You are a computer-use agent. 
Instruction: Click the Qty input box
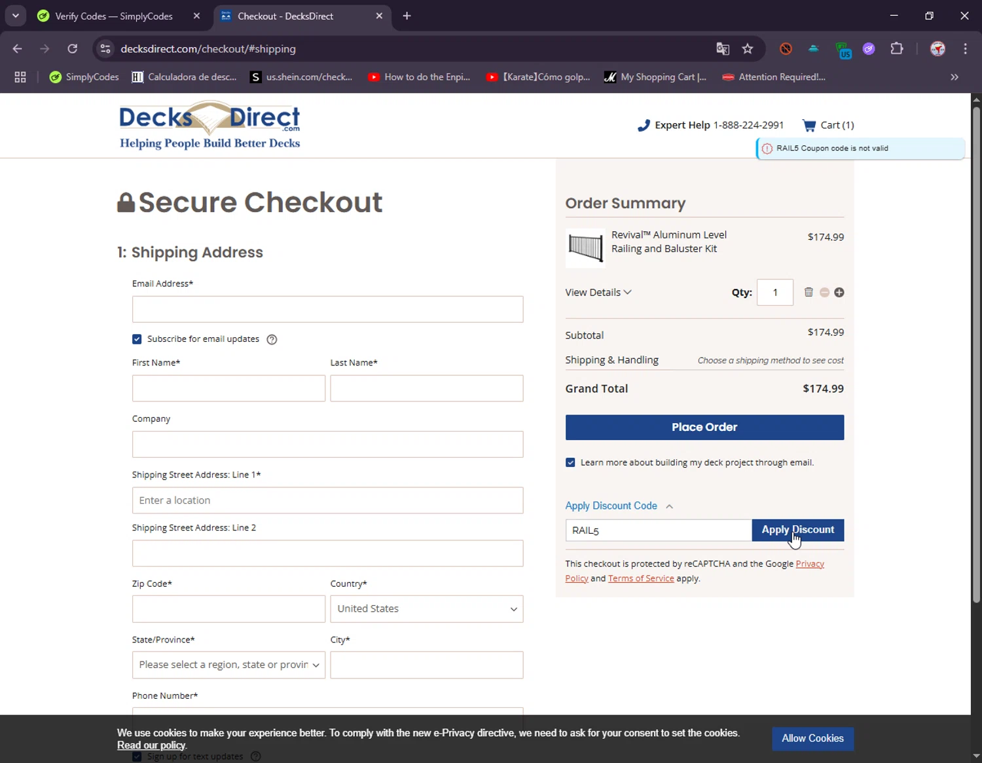tap(775, 292)
